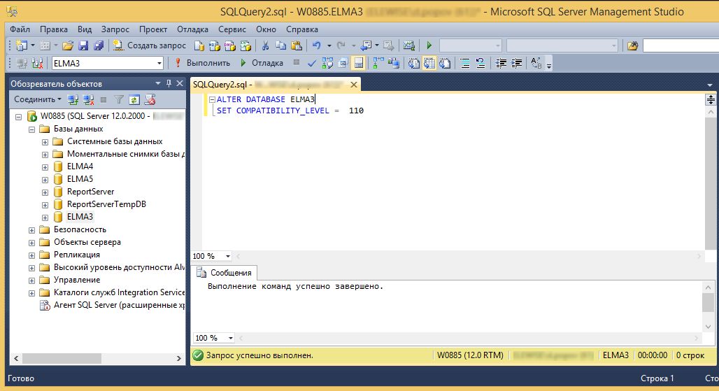
Task: Click the Increase Indent icon
Action: tap(516, 63)
